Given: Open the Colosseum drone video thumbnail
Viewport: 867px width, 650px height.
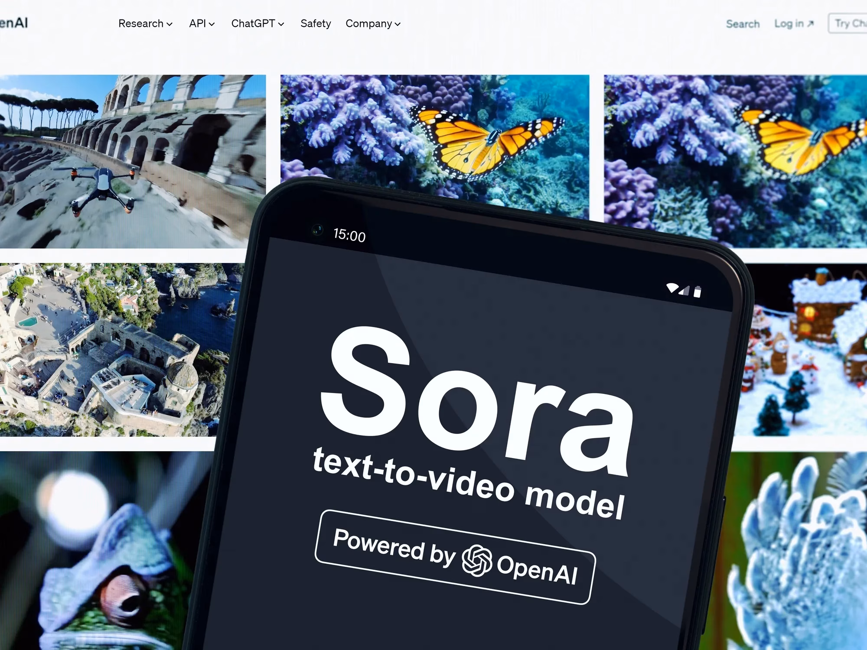Looking at the screenshot, I should click(x=130, y=161).
